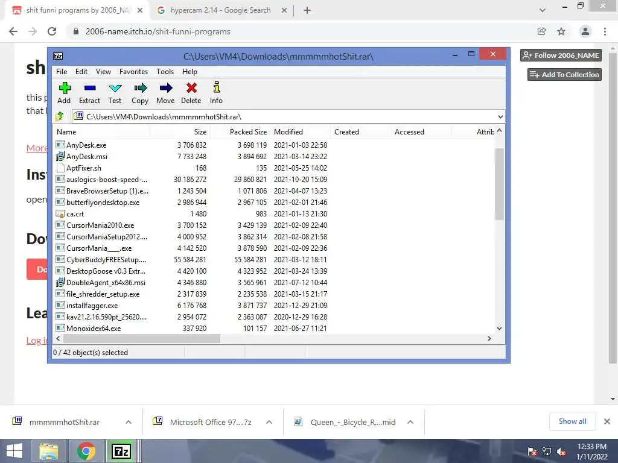This screenshot has height=463, width=618.
Task: Go up one folder level in 7-Zip
Action: tap(60, 116)
